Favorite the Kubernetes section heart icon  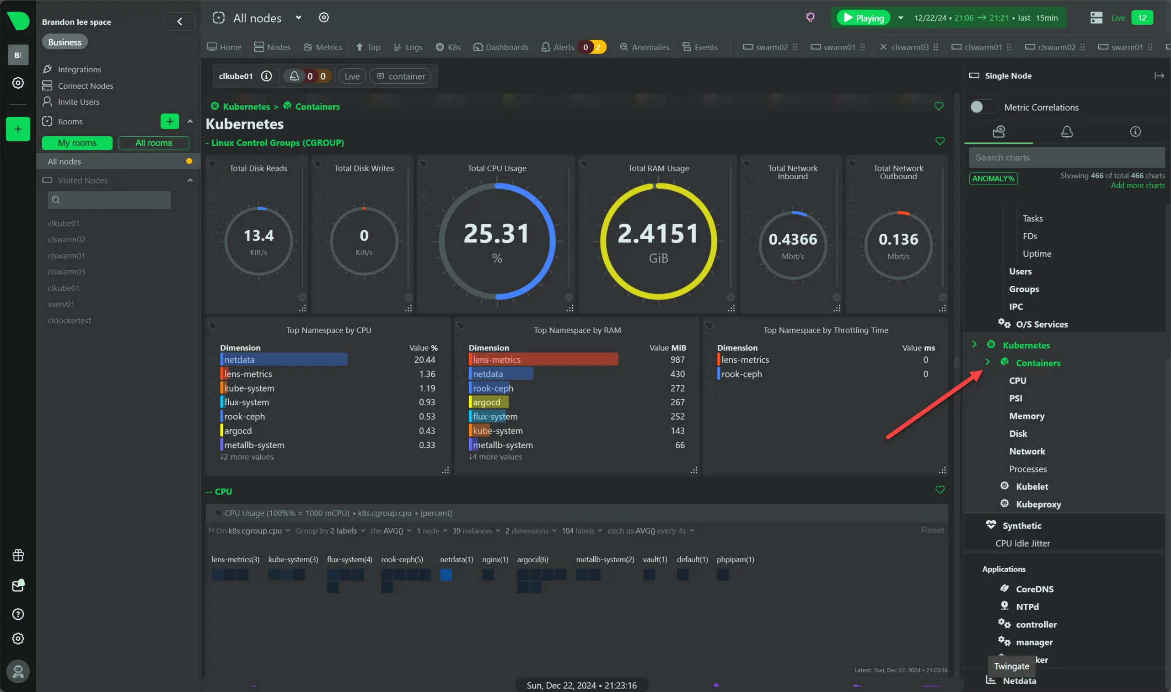pyautogui.click(x=939, y=106)
